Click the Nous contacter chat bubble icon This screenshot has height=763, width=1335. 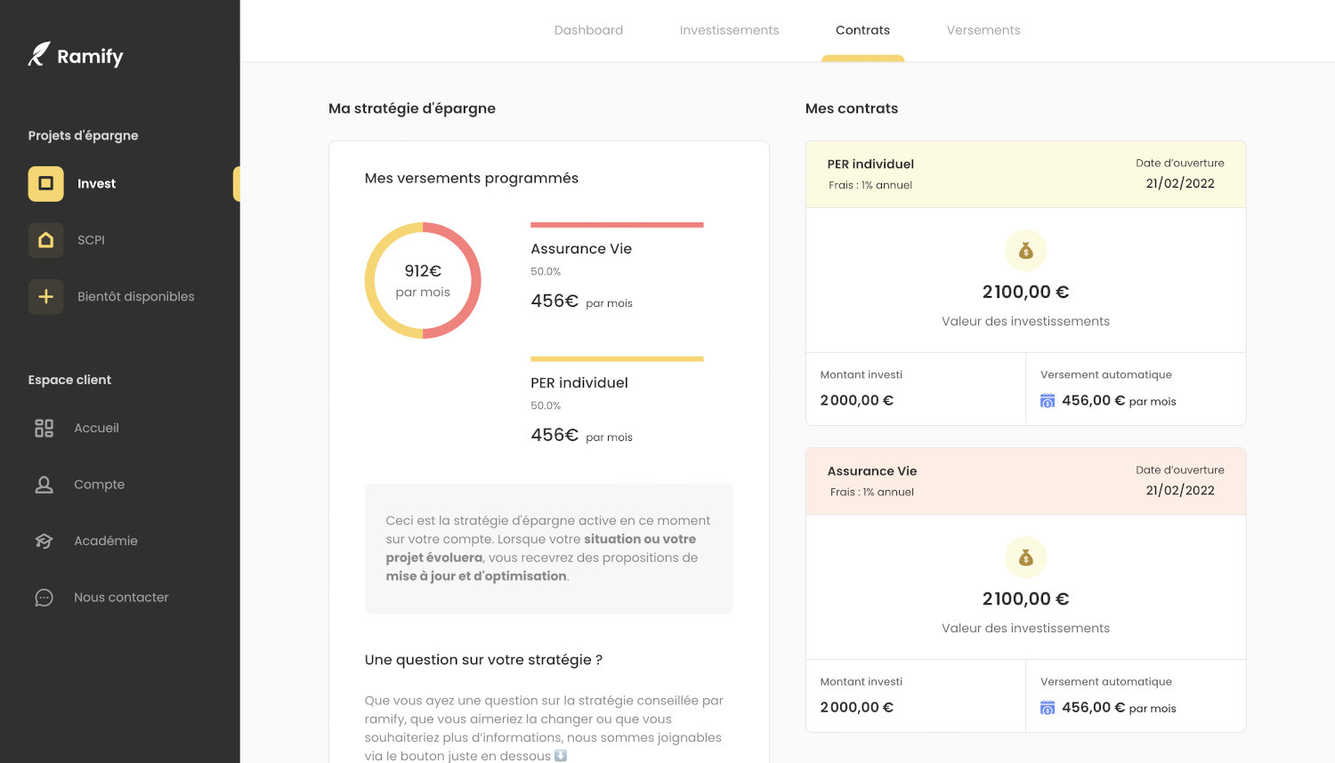point(43,597)
